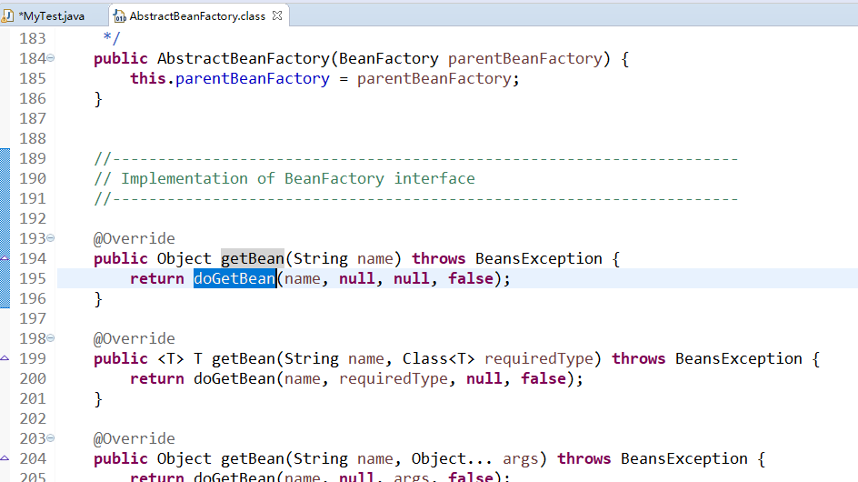858x482 pixels.
Task: Click doGetBean call on line 200
Action: pyautogui.click(x=234, y=378)
